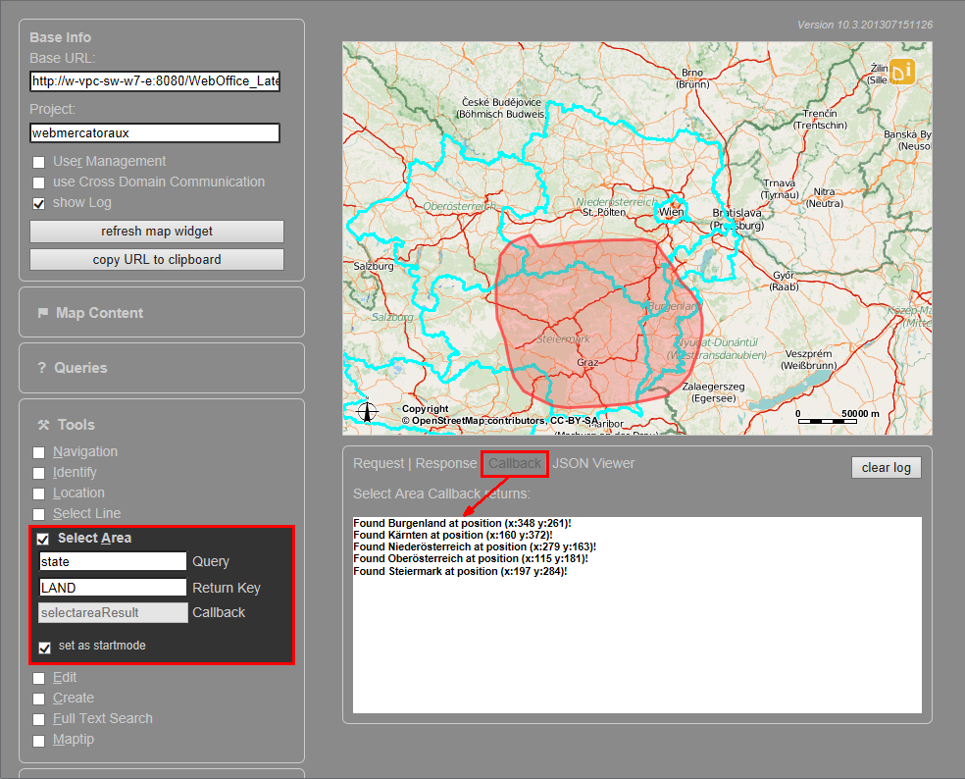Click the compass rose on the map
965x779 pixels.
coord(368,410)
